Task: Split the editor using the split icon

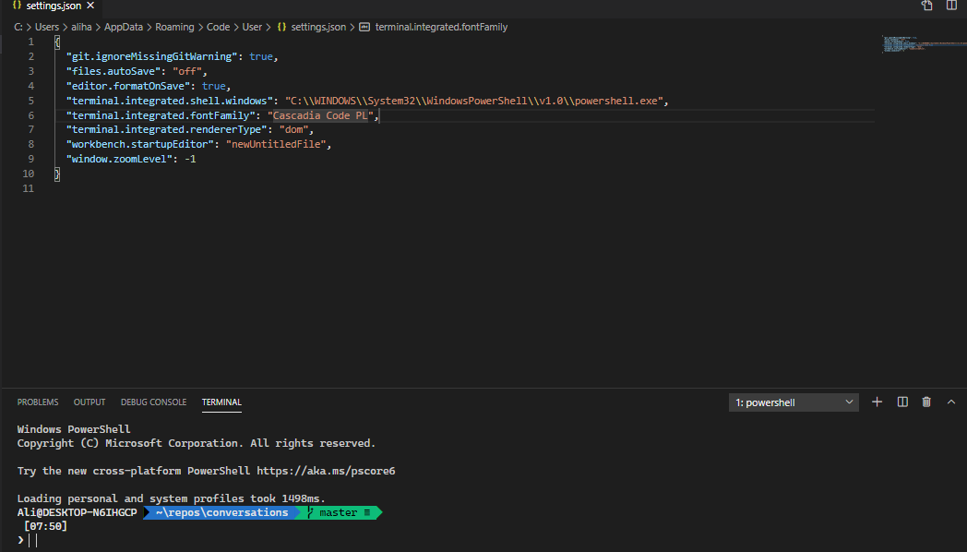Action: (950, 6)
